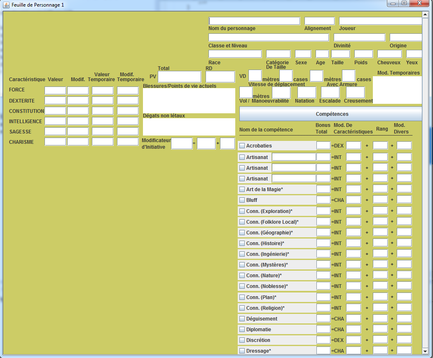Viewport: 433px width, 358px height.
Task: Click the scrollbar up arrow
Action: click(425, 15)
